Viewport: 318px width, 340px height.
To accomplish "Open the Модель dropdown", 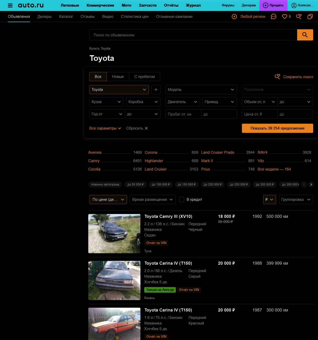I will click(x=201, y=90).
